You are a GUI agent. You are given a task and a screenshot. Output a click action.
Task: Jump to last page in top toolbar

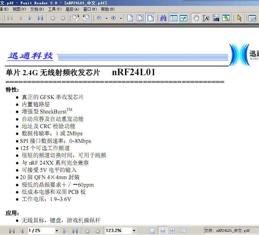[x=40, y=18]
